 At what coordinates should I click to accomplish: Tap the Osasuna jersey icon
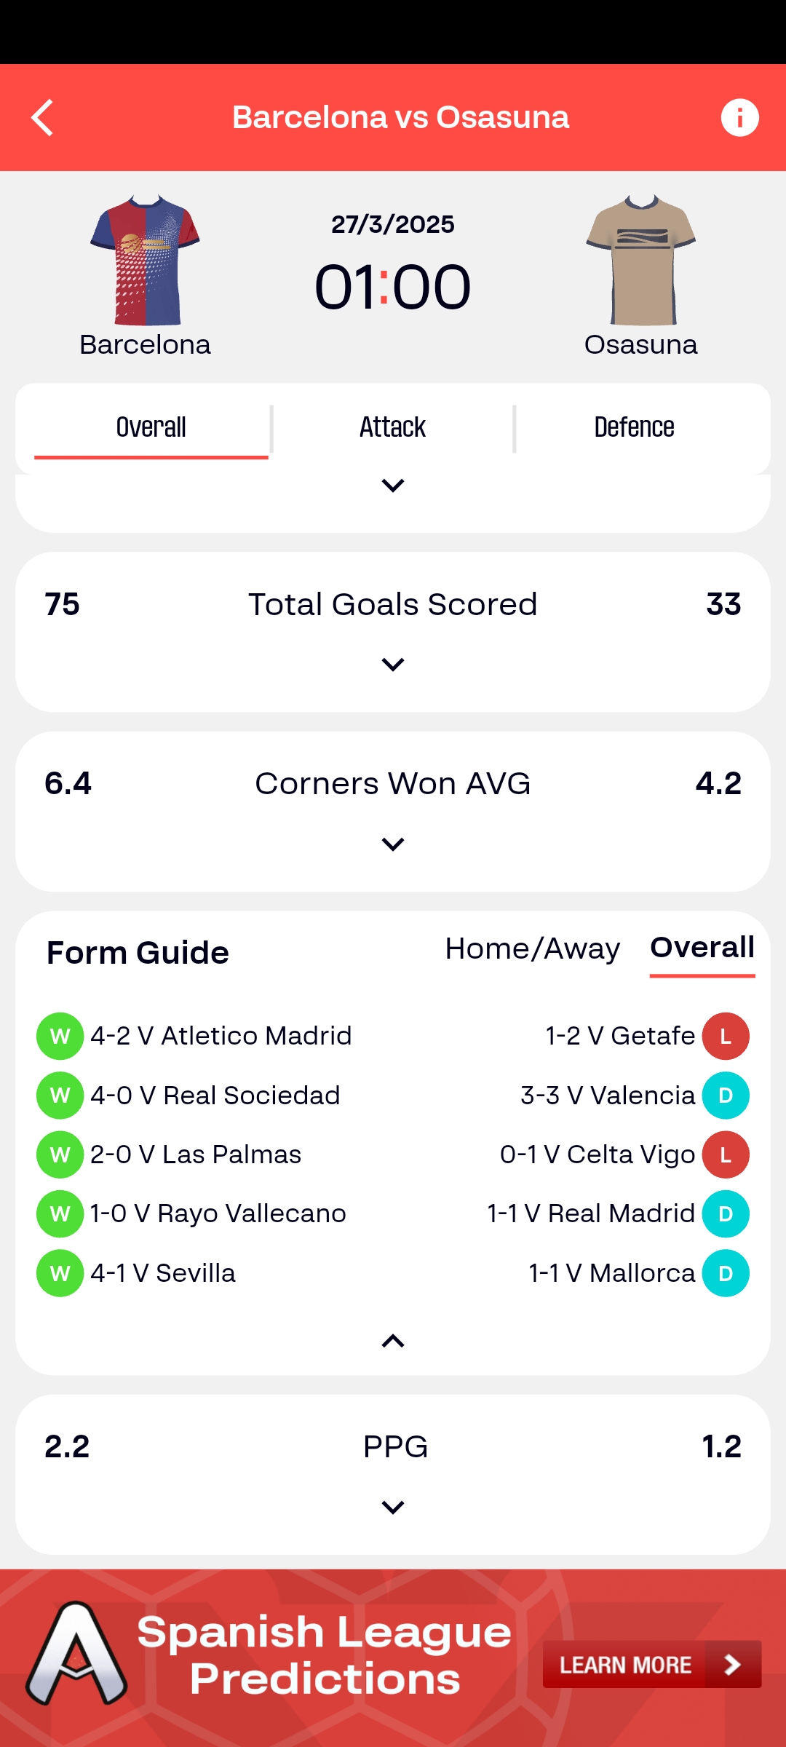click(x=641, y=260)
